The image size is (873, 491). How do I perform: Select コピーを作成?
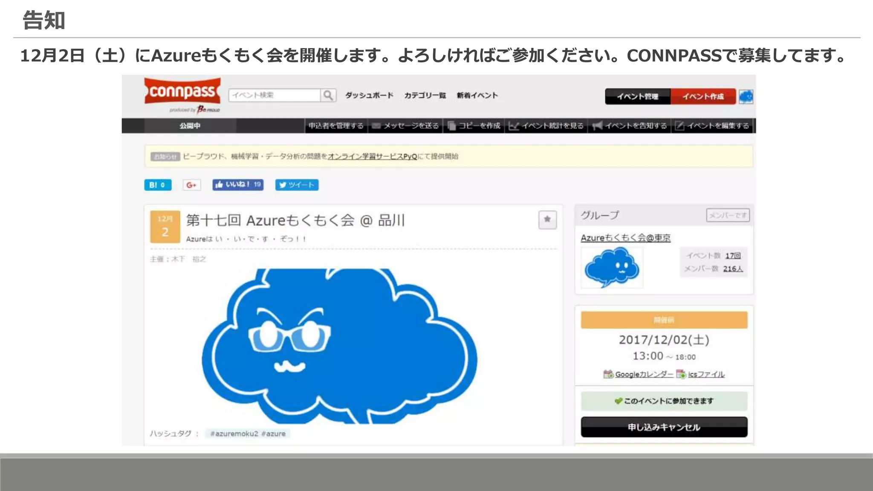(x=474, y=126)
